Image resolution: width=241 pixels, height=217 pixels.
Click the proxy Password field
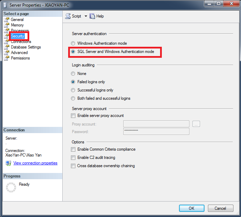156,131
